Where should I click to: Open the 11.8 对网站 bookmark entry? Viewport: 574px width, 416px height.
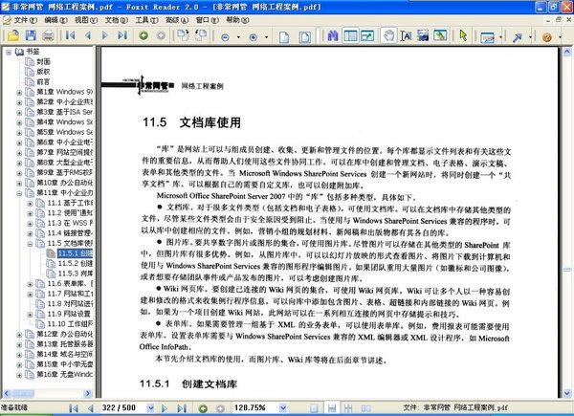pos(70,304)
